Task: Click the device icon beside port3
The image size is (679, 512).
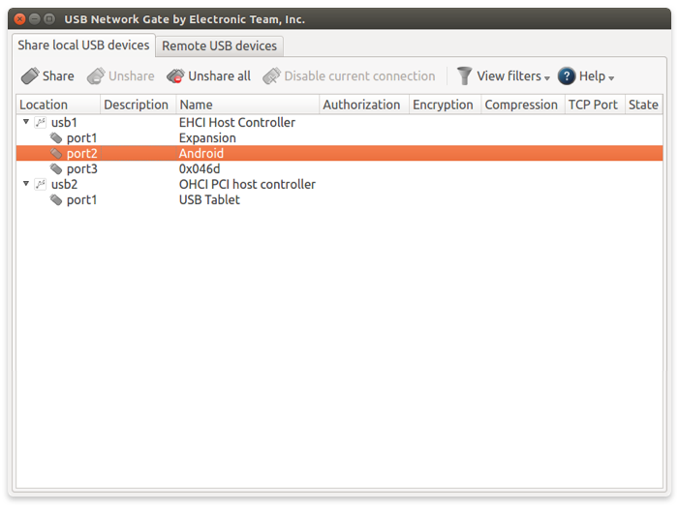Action: point(56,168)
